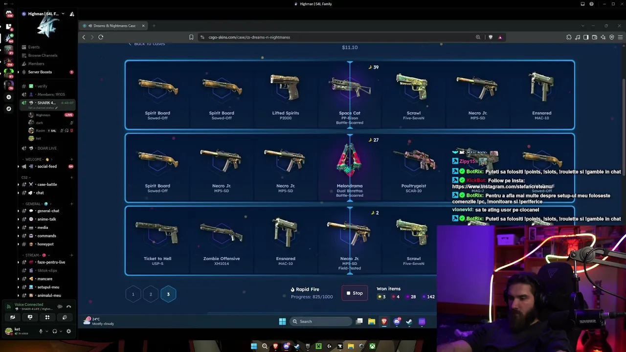
Task: Close the Dreams & Nightmares Case tab
Action: [x=143, y=25]
